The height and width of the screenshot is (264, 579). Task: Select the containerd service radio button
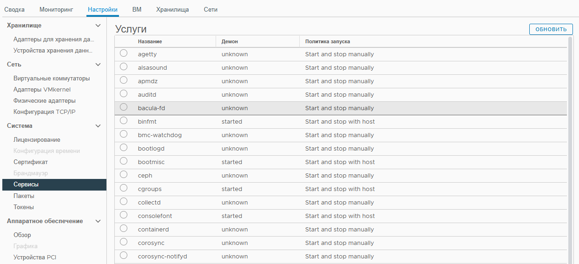pos(124,228)
